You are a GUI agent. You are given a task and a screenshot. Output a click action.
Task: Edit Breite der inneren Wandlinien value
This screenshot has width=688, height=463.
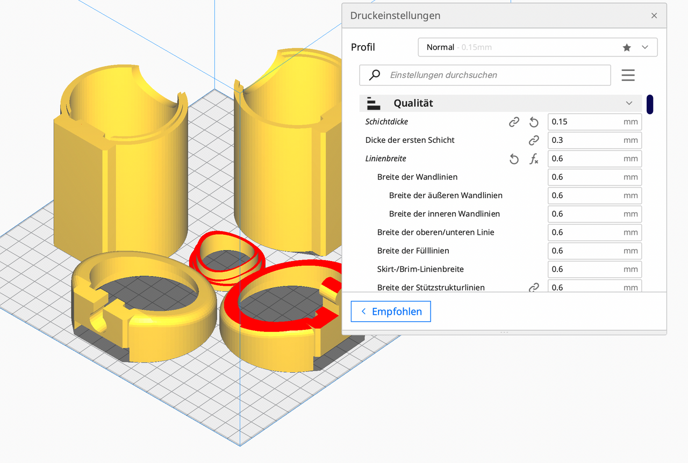pyautogui.click(x=594, y=214)
